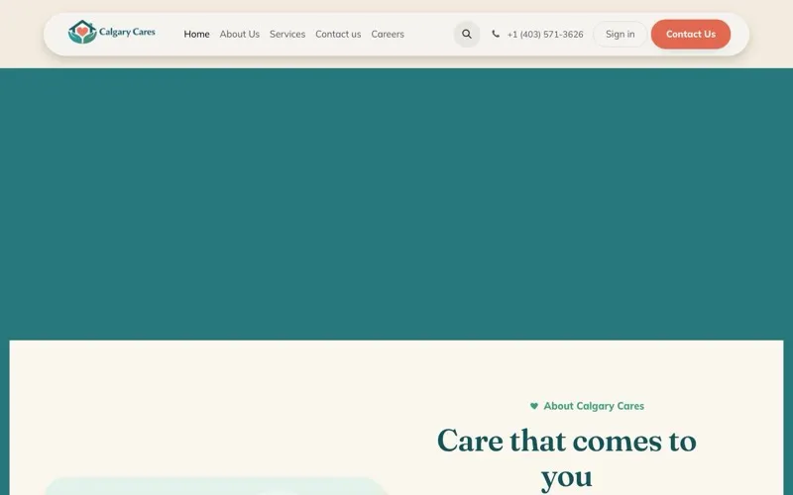Viewport: 793px width, 495px height.
Task: Select the Contact us nav link
Action: 338,34
